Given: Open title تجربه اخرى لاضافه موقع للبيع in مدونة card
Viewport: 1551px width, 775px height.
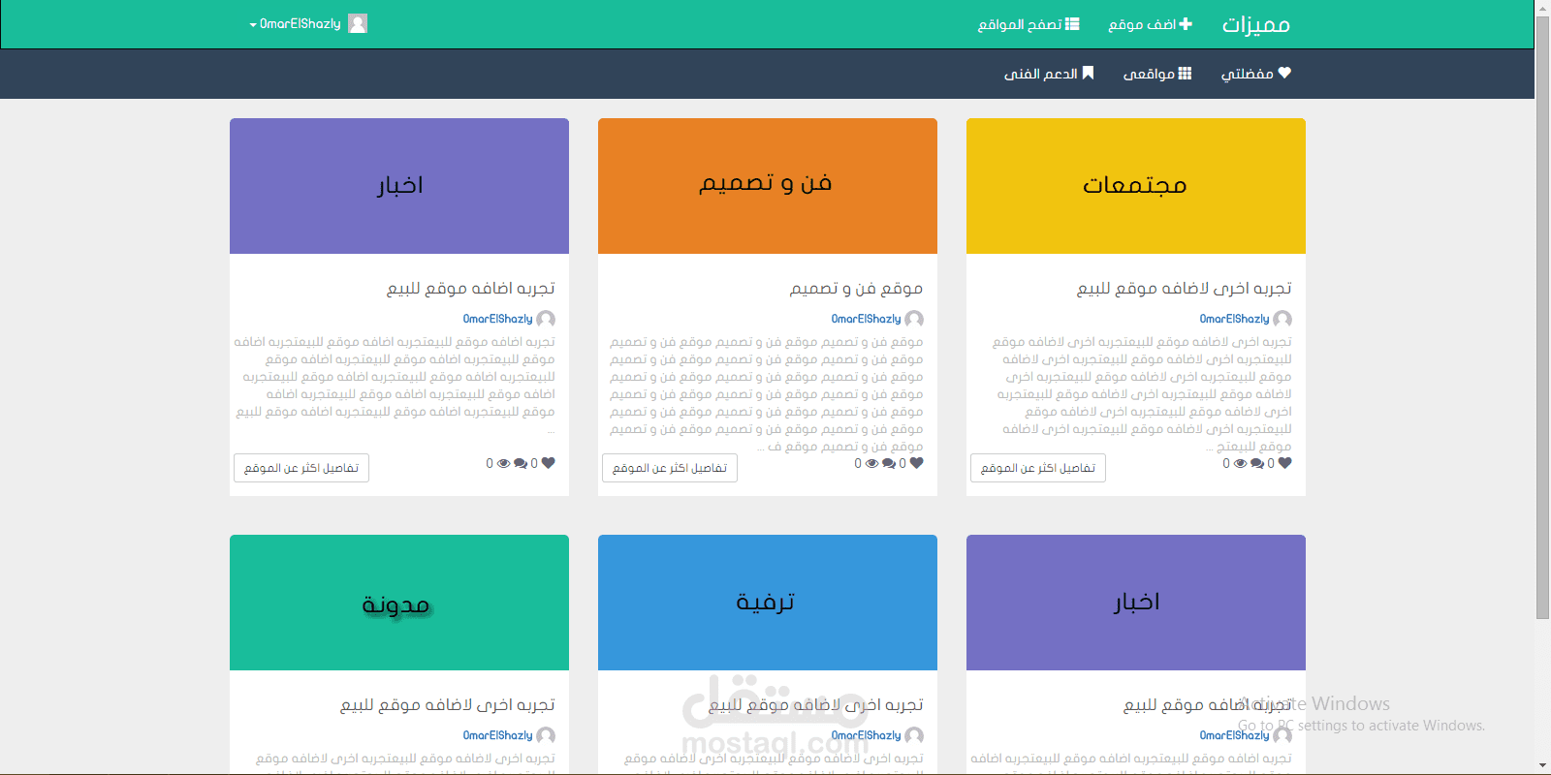Looking at the screenshot, I should (447, 704).
